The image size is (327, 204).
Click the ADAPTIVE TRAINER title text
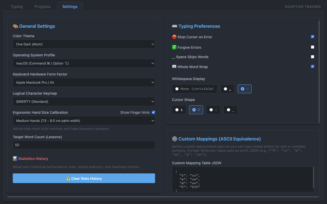pos(303,7)
